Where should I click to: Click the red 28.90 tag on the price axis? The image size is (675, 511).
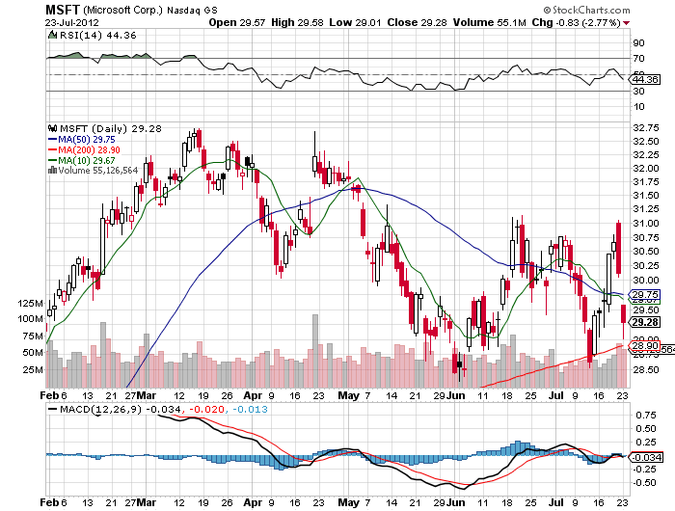click(644, 346)
